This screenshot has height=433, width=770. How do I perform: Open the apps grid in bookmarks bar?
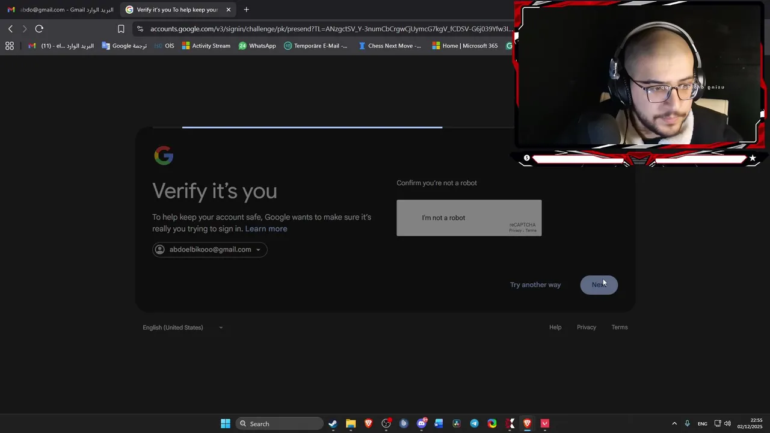point(10,46)
